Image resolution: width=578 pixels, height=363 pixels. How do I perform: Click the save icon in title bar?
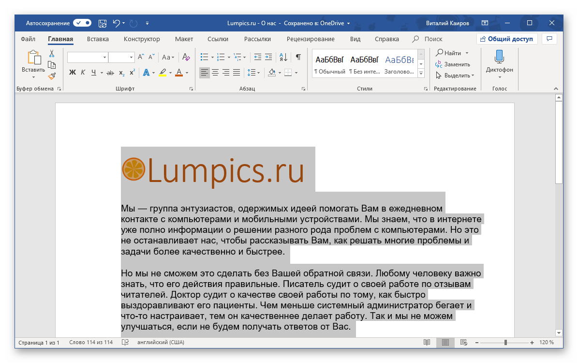(x=102, y=23)
